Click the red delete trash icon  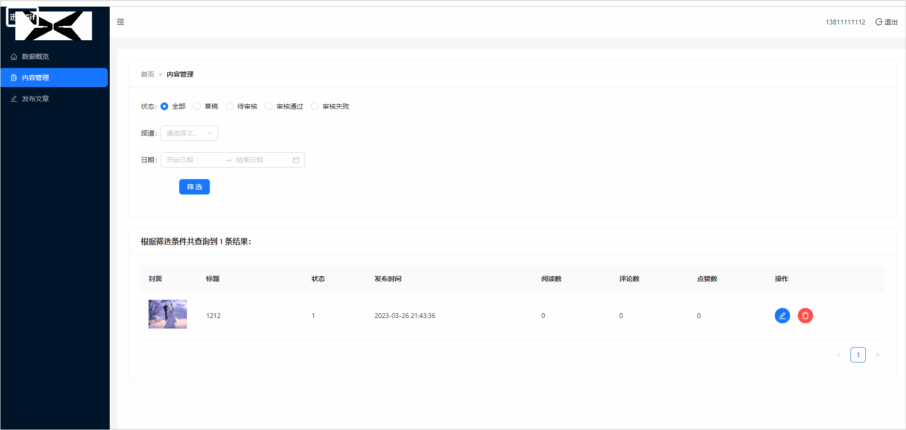(x=805, y=316)
